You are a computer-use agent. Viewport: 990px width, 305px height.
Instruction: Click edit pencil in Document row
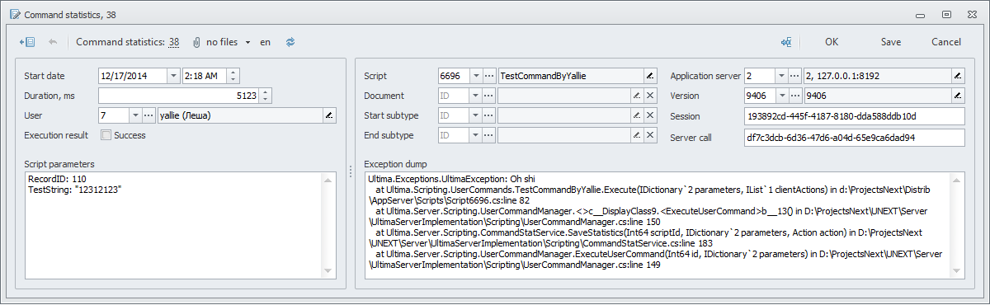point(636,96)
